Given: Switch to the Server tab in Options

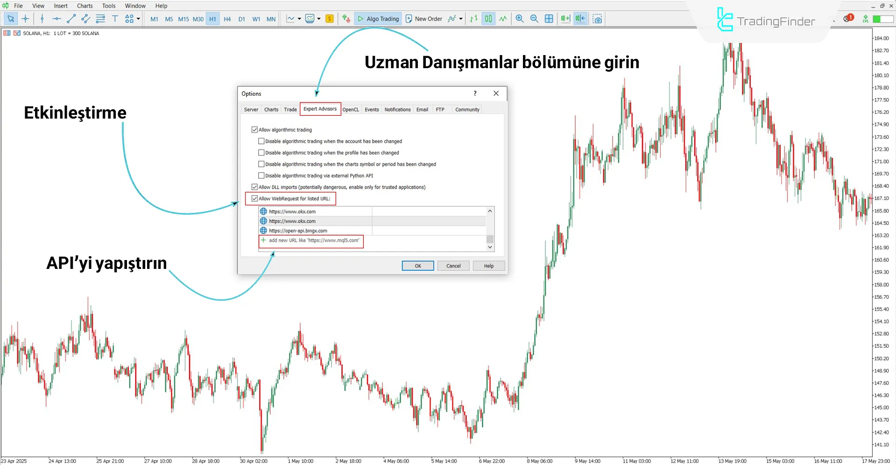Looking at the screenshot, I should click(x=251, y=109).
